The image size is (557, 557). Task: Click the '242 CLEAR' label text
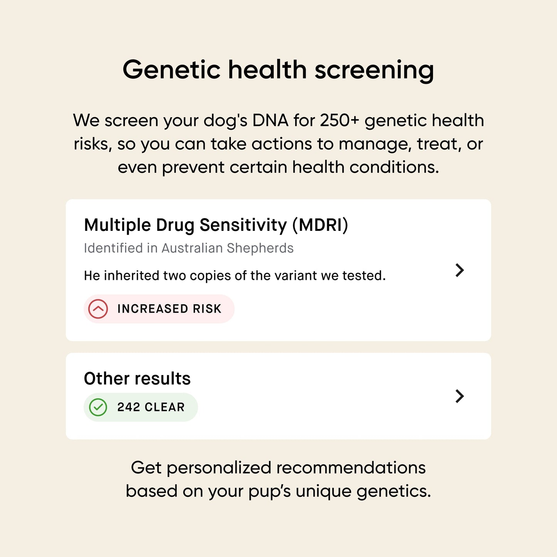tap(151, 407)
